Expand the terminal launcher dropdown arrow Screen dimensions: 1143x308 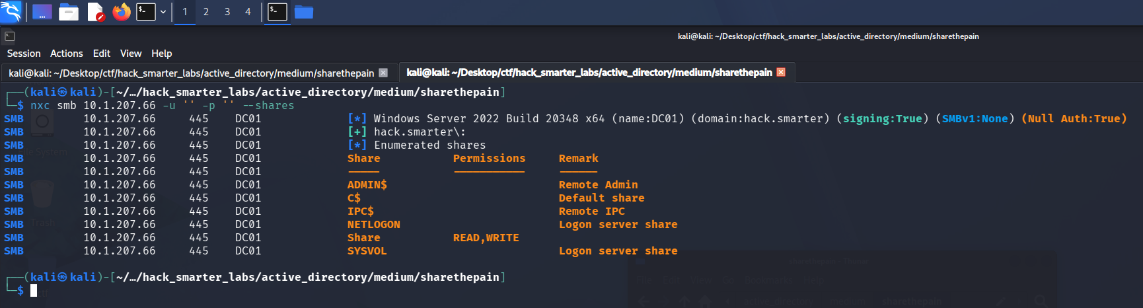pyautogui.click(x=163, y=12)
